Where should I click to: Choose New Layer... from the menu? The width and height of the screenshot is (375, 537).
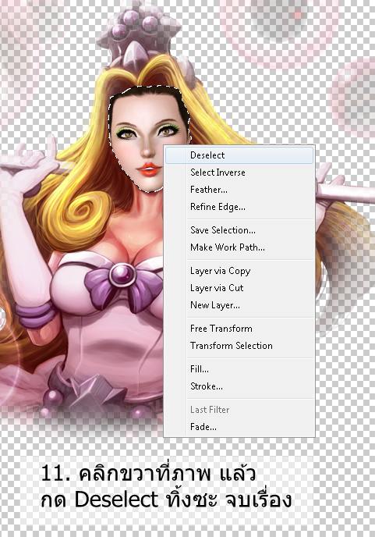click(x=239, y=305)
